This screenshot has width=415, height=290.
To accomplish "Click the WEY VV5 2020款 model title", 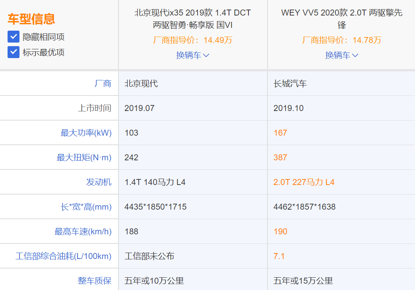I will point(341,19).
